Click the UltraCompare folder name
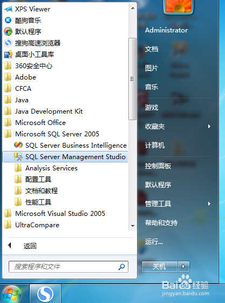225x303 pixels. [37, 225]
